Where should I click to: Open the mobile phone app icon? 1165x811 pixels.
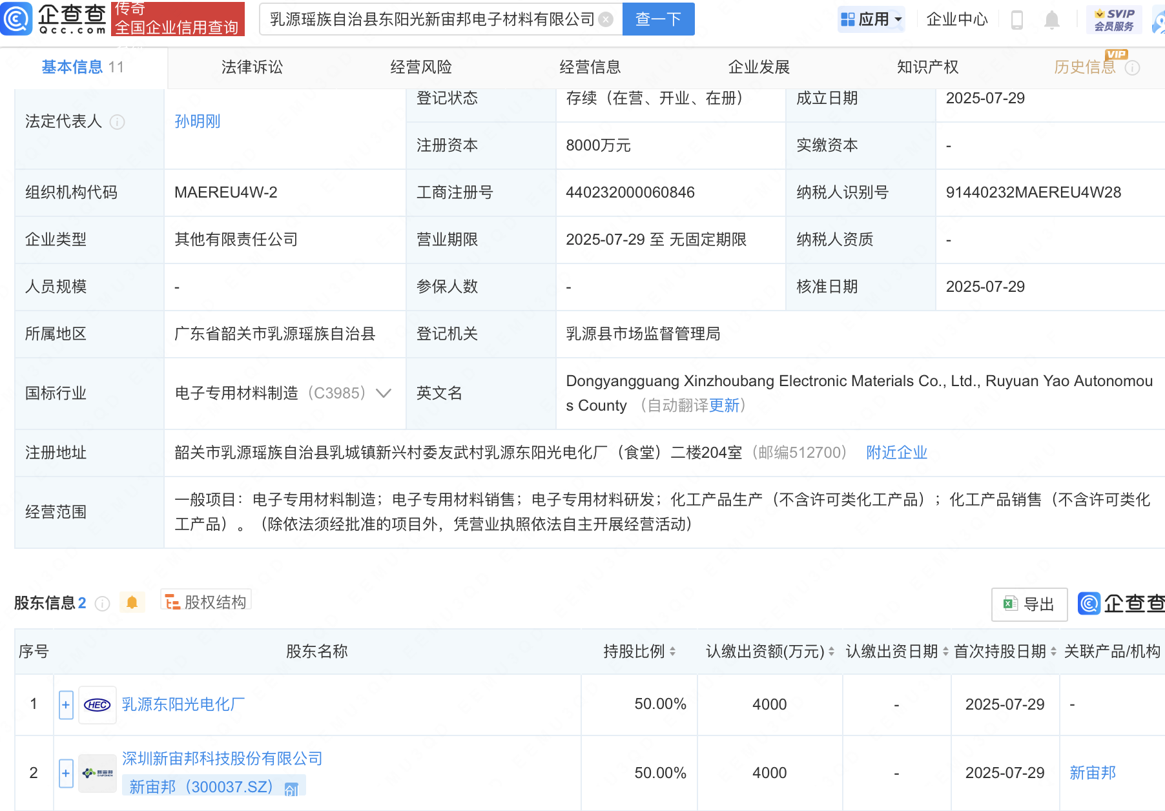pyautogui.click(x=1017, y=19)
